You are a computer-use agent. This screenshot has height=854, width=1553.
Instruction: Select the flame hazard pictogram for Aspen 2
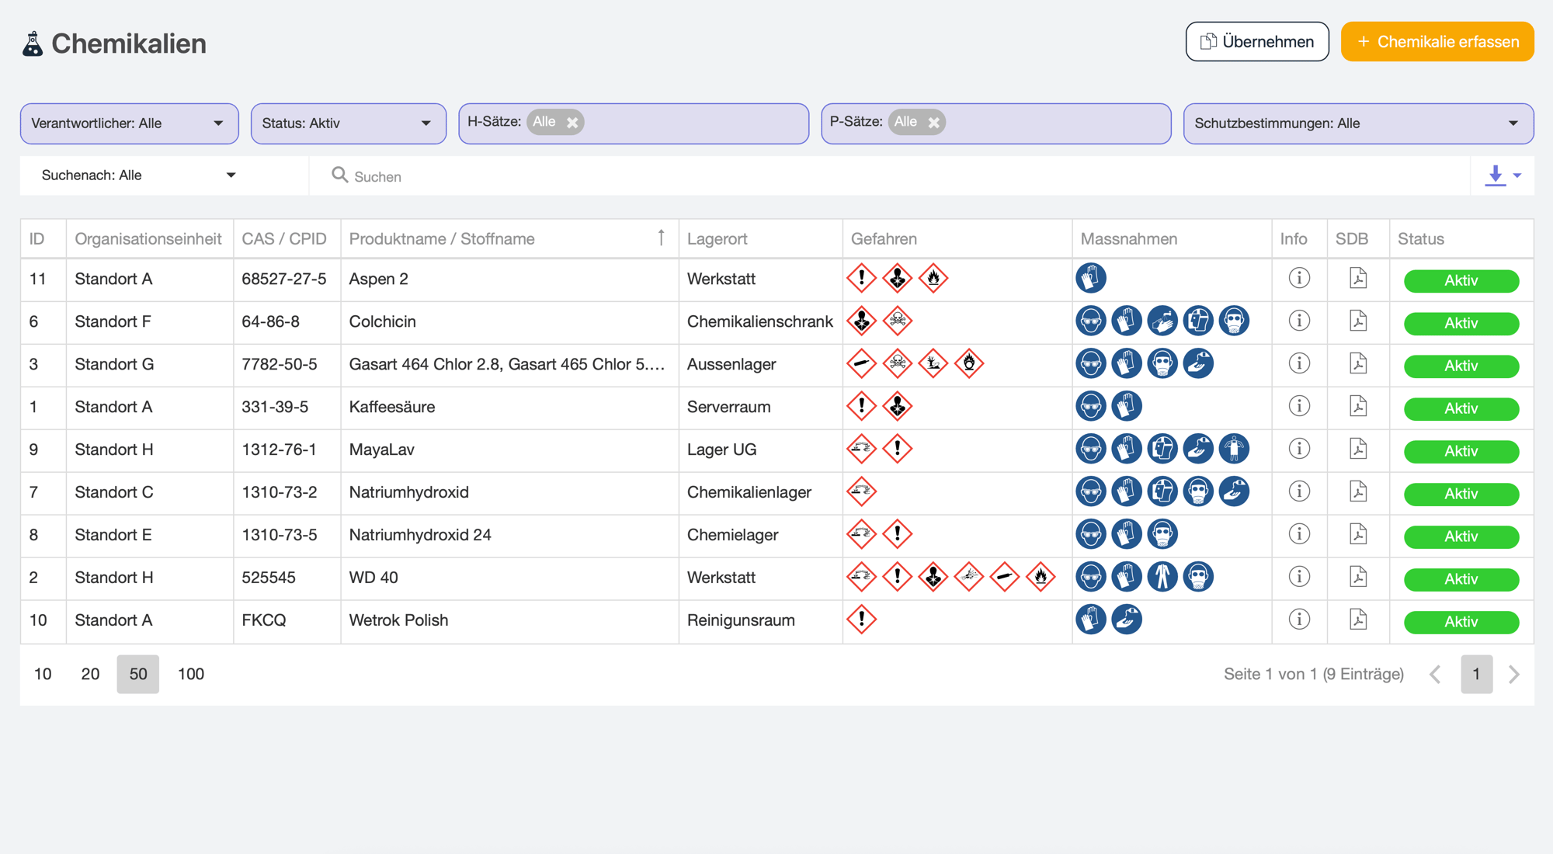(x=932, y=278)
